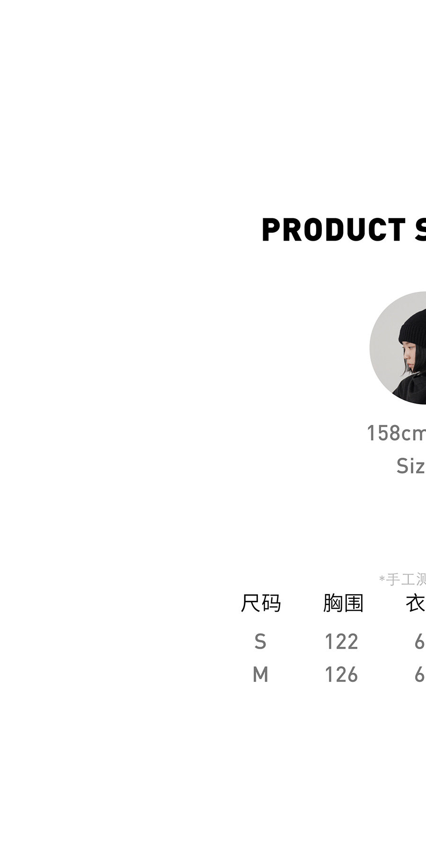The image size is (426, 868).
Task: Click the Size label under the portrait
Action: [x=411, y=466]
